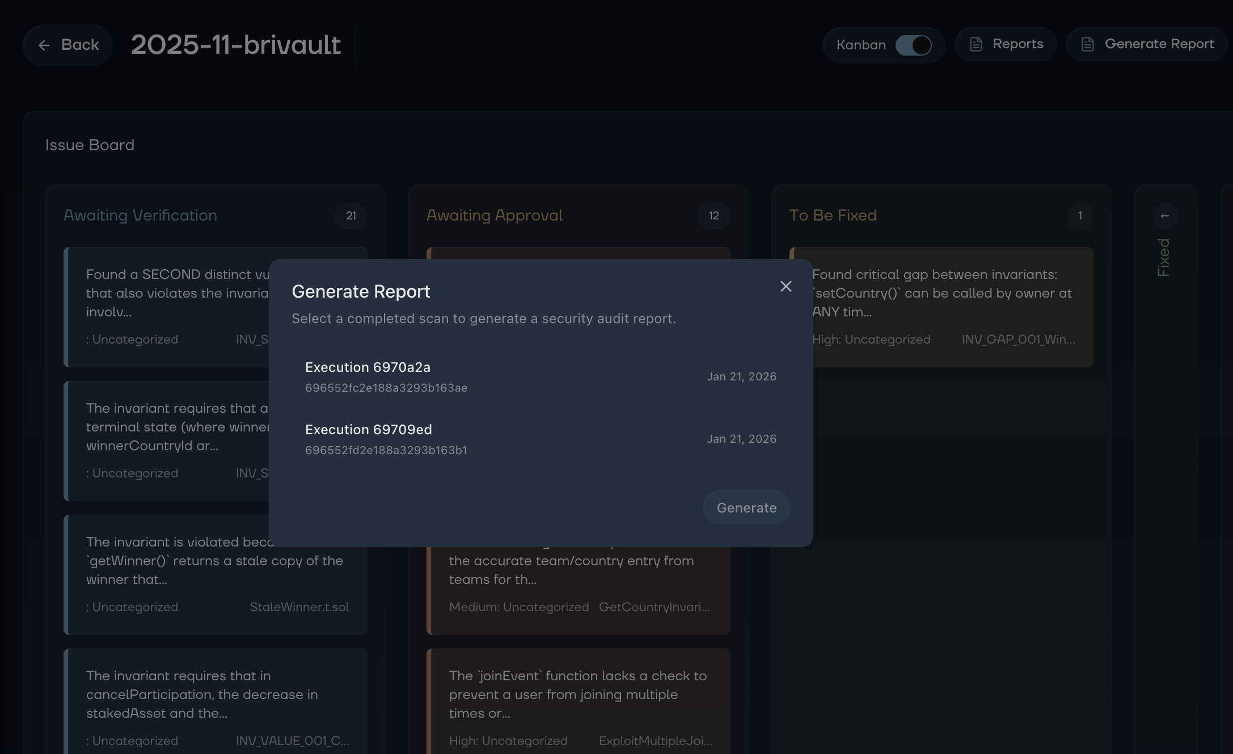Click the Generate button in the dialog
This screenshot has height=754, width=1233.
pos(746,507)
